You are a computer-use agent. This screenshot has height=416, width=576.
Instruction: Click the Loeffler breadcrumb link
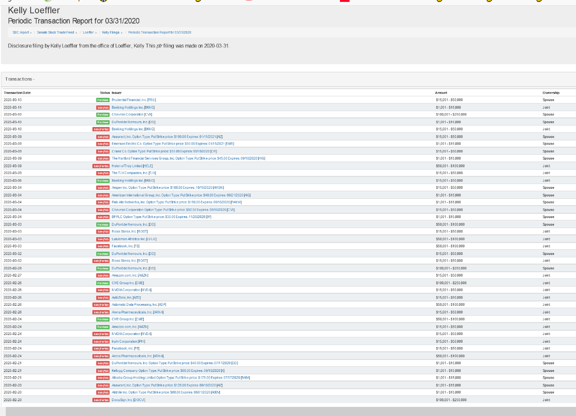(x=88, y=32)
